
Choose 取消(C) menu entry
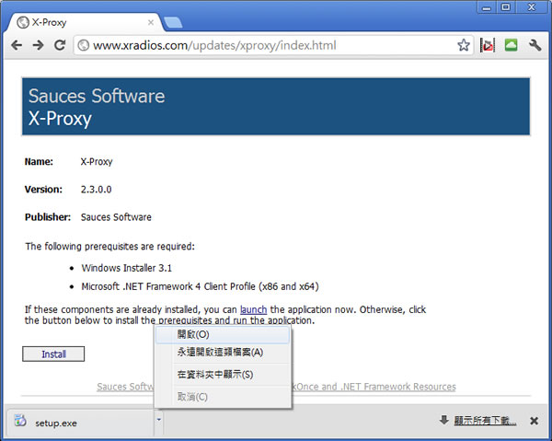[x=223, y=397]
